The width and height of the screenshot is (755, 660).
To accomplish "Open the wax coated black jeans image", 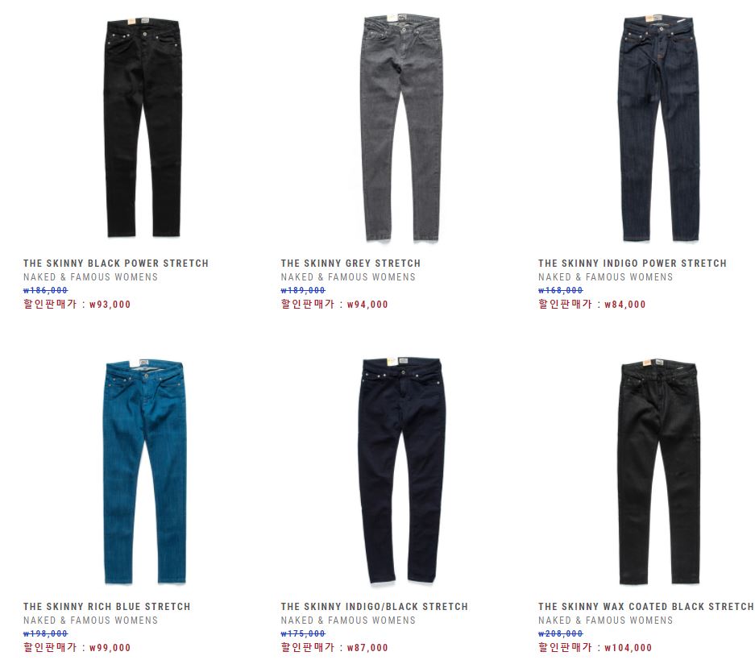I will (658, 471).
